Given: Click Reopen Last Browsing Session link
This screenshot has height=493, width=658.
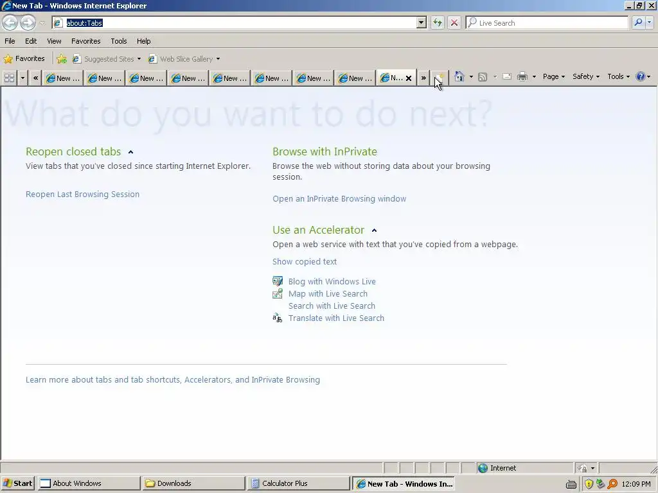Looking at the screenshot, I should tap(82, 194).
